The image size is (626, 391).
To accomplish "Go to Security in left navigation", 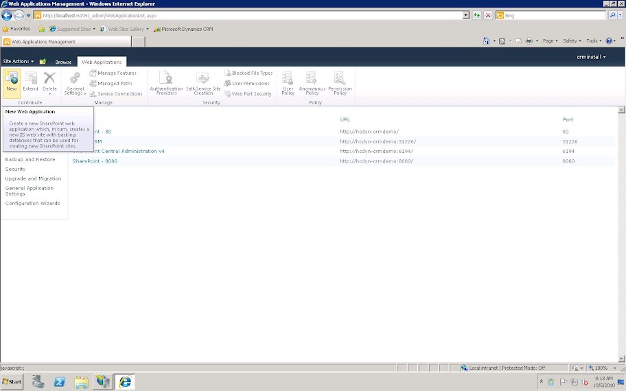I will (x=15, y=169).
